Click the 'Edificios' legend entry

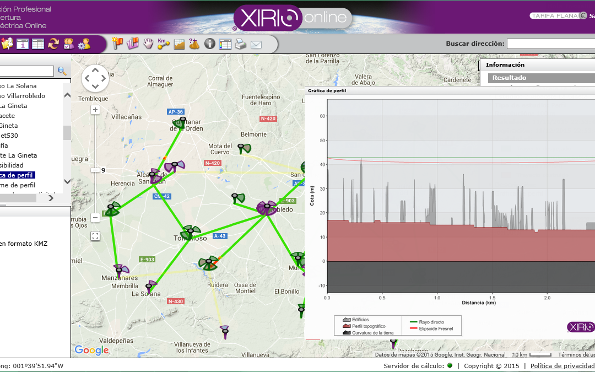[x=355, y=320]
